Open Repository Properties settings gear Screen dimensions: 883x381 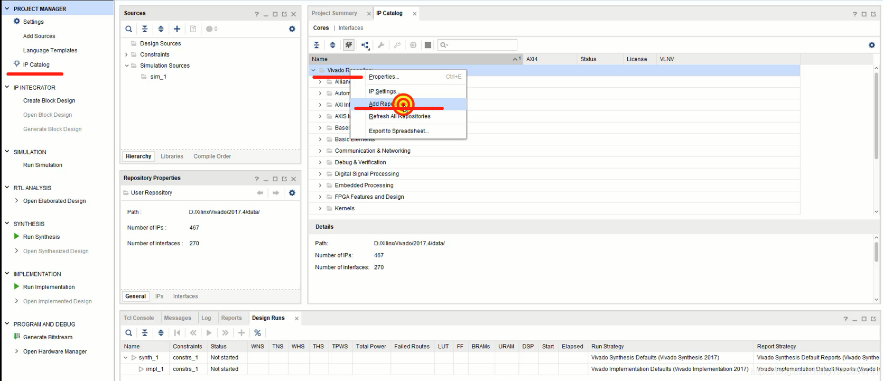292,193
